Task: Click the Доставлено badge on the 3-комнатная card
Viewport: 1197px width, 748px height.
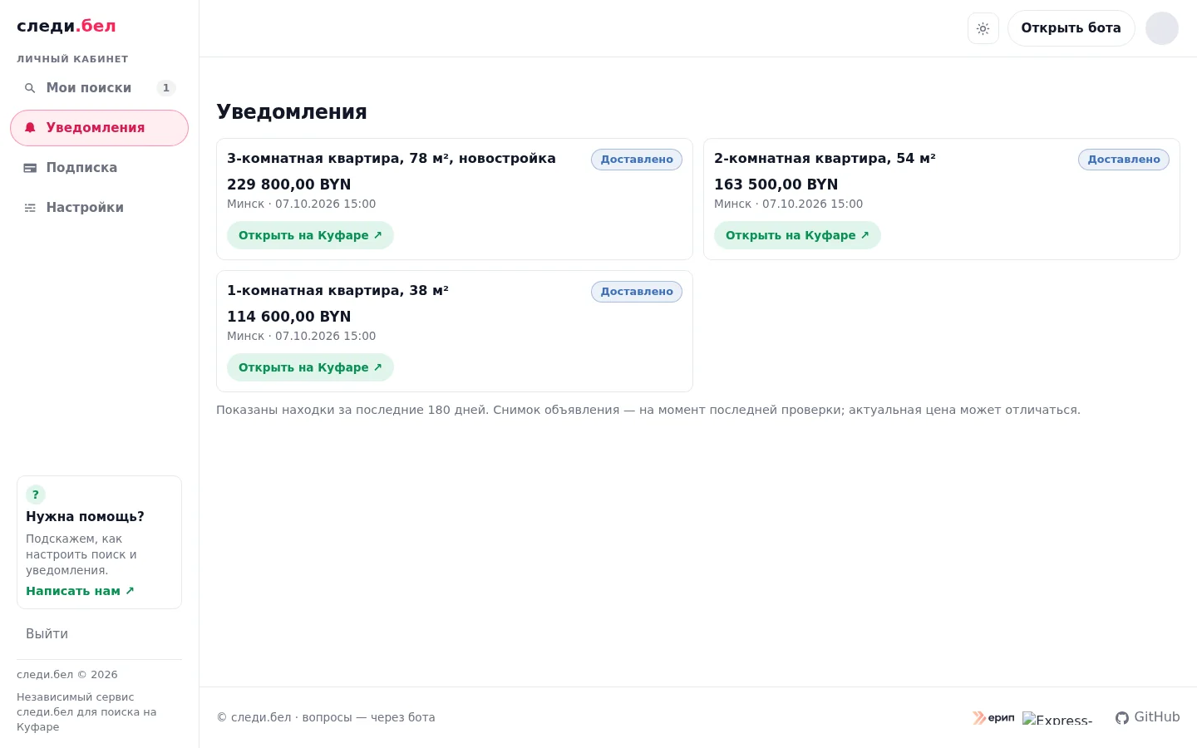Action: 637,160
